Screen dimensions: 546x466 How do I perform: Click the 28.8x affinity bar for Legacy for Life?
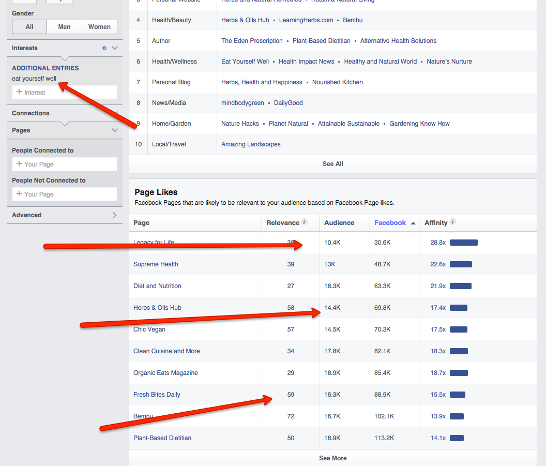[463, 243]
